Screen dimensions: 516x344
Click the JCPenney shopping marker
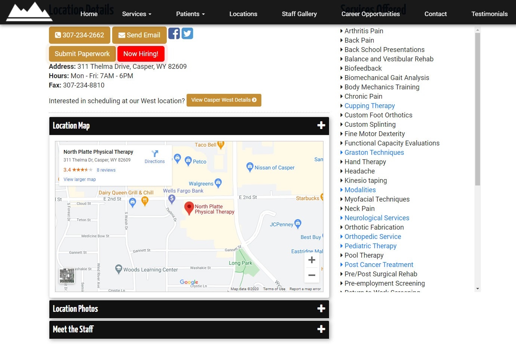(x=298, y=224)
